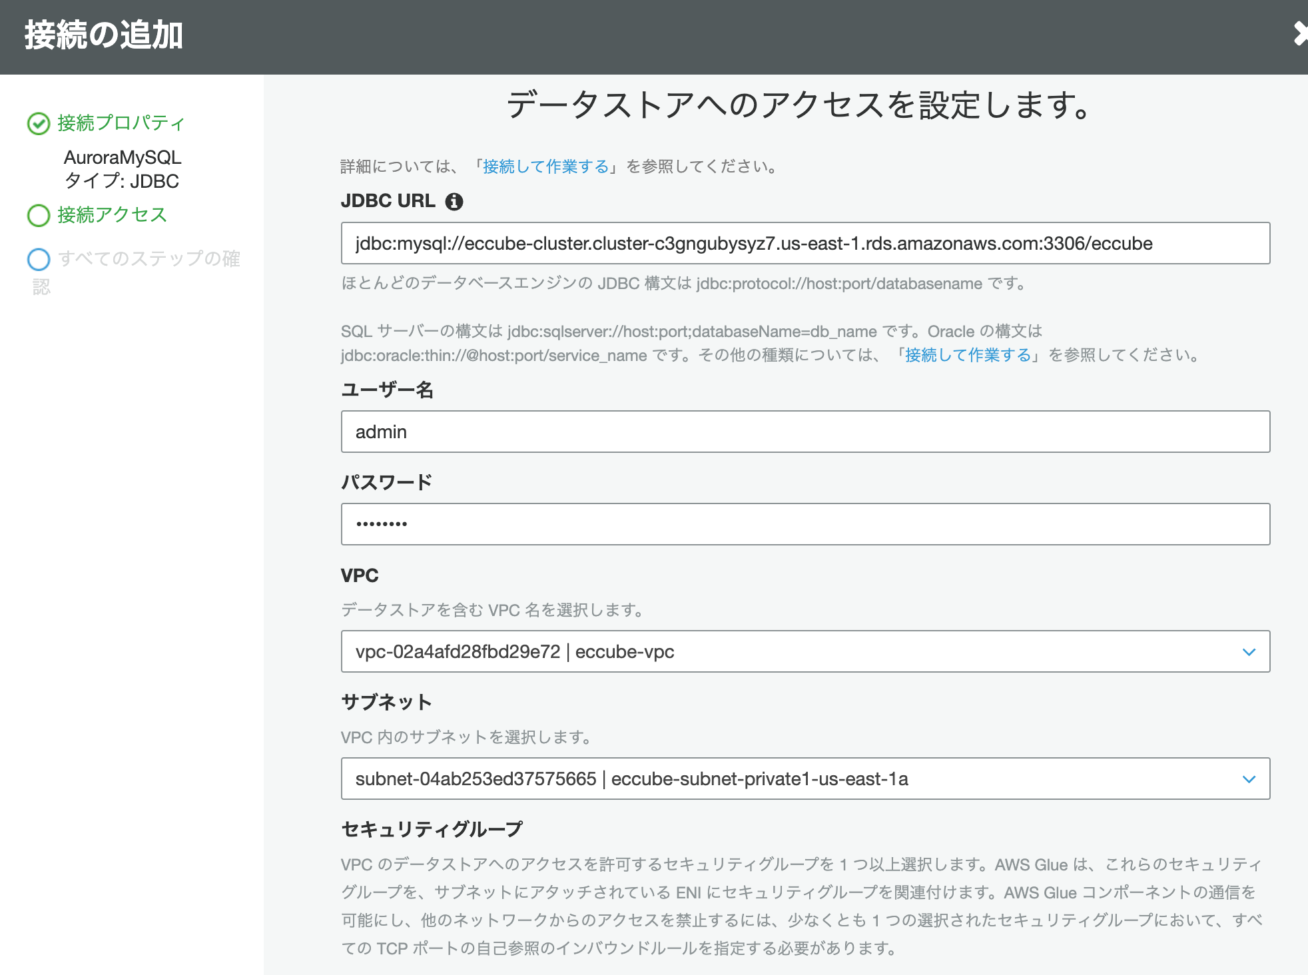Click the タイプ: JDBC text
The width and height of the screenshot is (1308, 975).
coord(121,181)
